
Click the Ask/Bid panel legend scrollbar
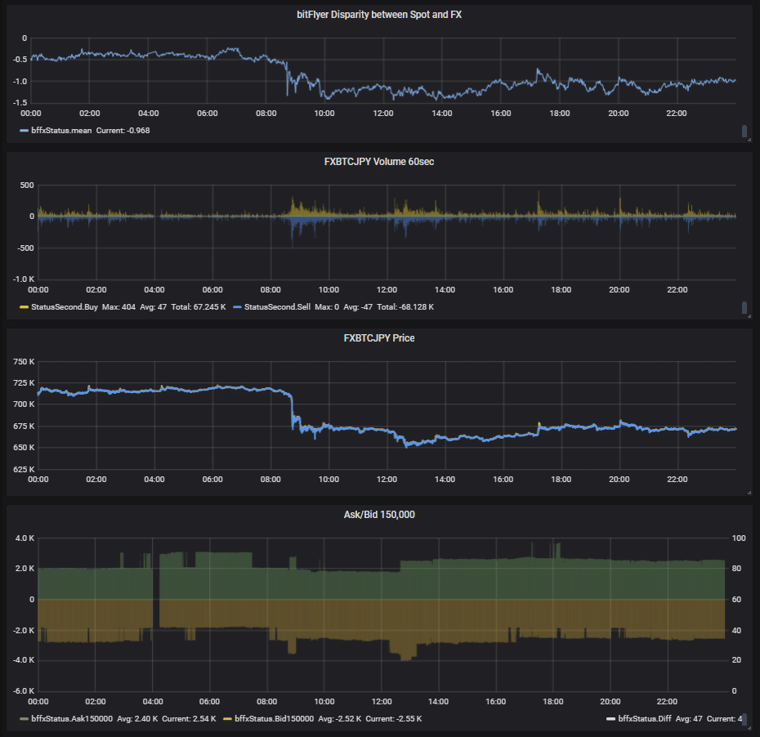point(744,719)
